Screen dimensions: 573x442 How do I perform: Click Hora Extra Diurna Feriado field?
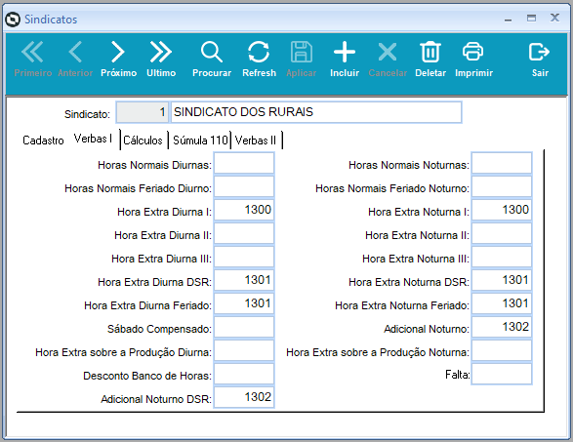244,303
